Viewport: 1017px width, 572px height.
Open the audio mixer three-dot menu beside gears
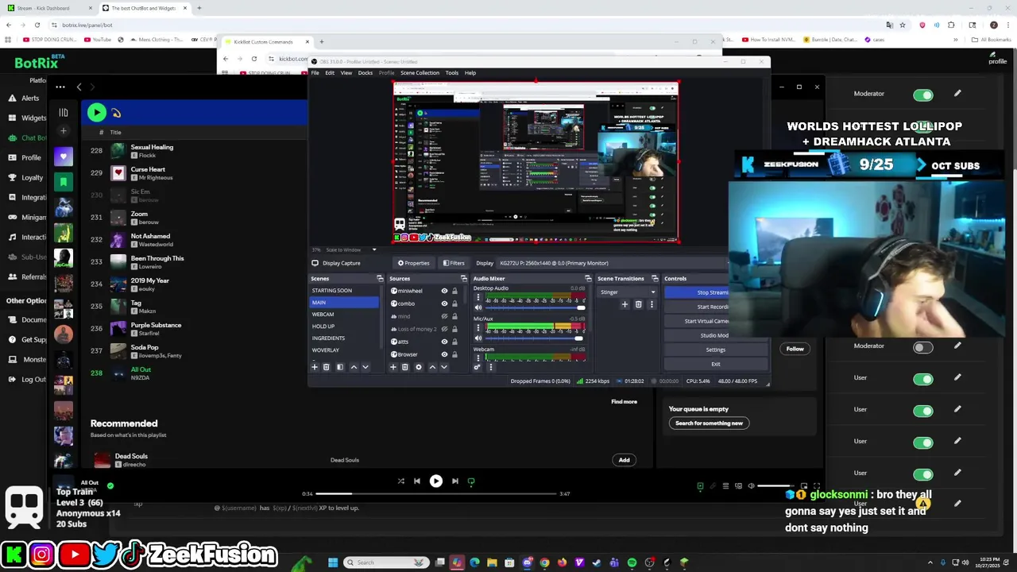pos(490,367)
